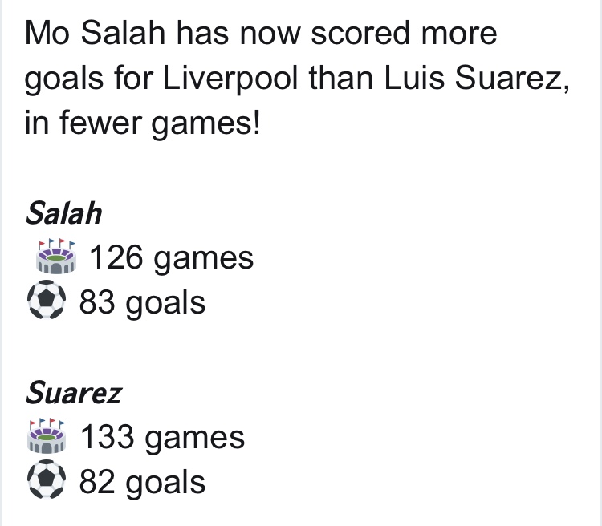The image size is (602, 526).
Task: Click the soccer ball emoji beside 83 goals
Action: (x=48, y=303)
